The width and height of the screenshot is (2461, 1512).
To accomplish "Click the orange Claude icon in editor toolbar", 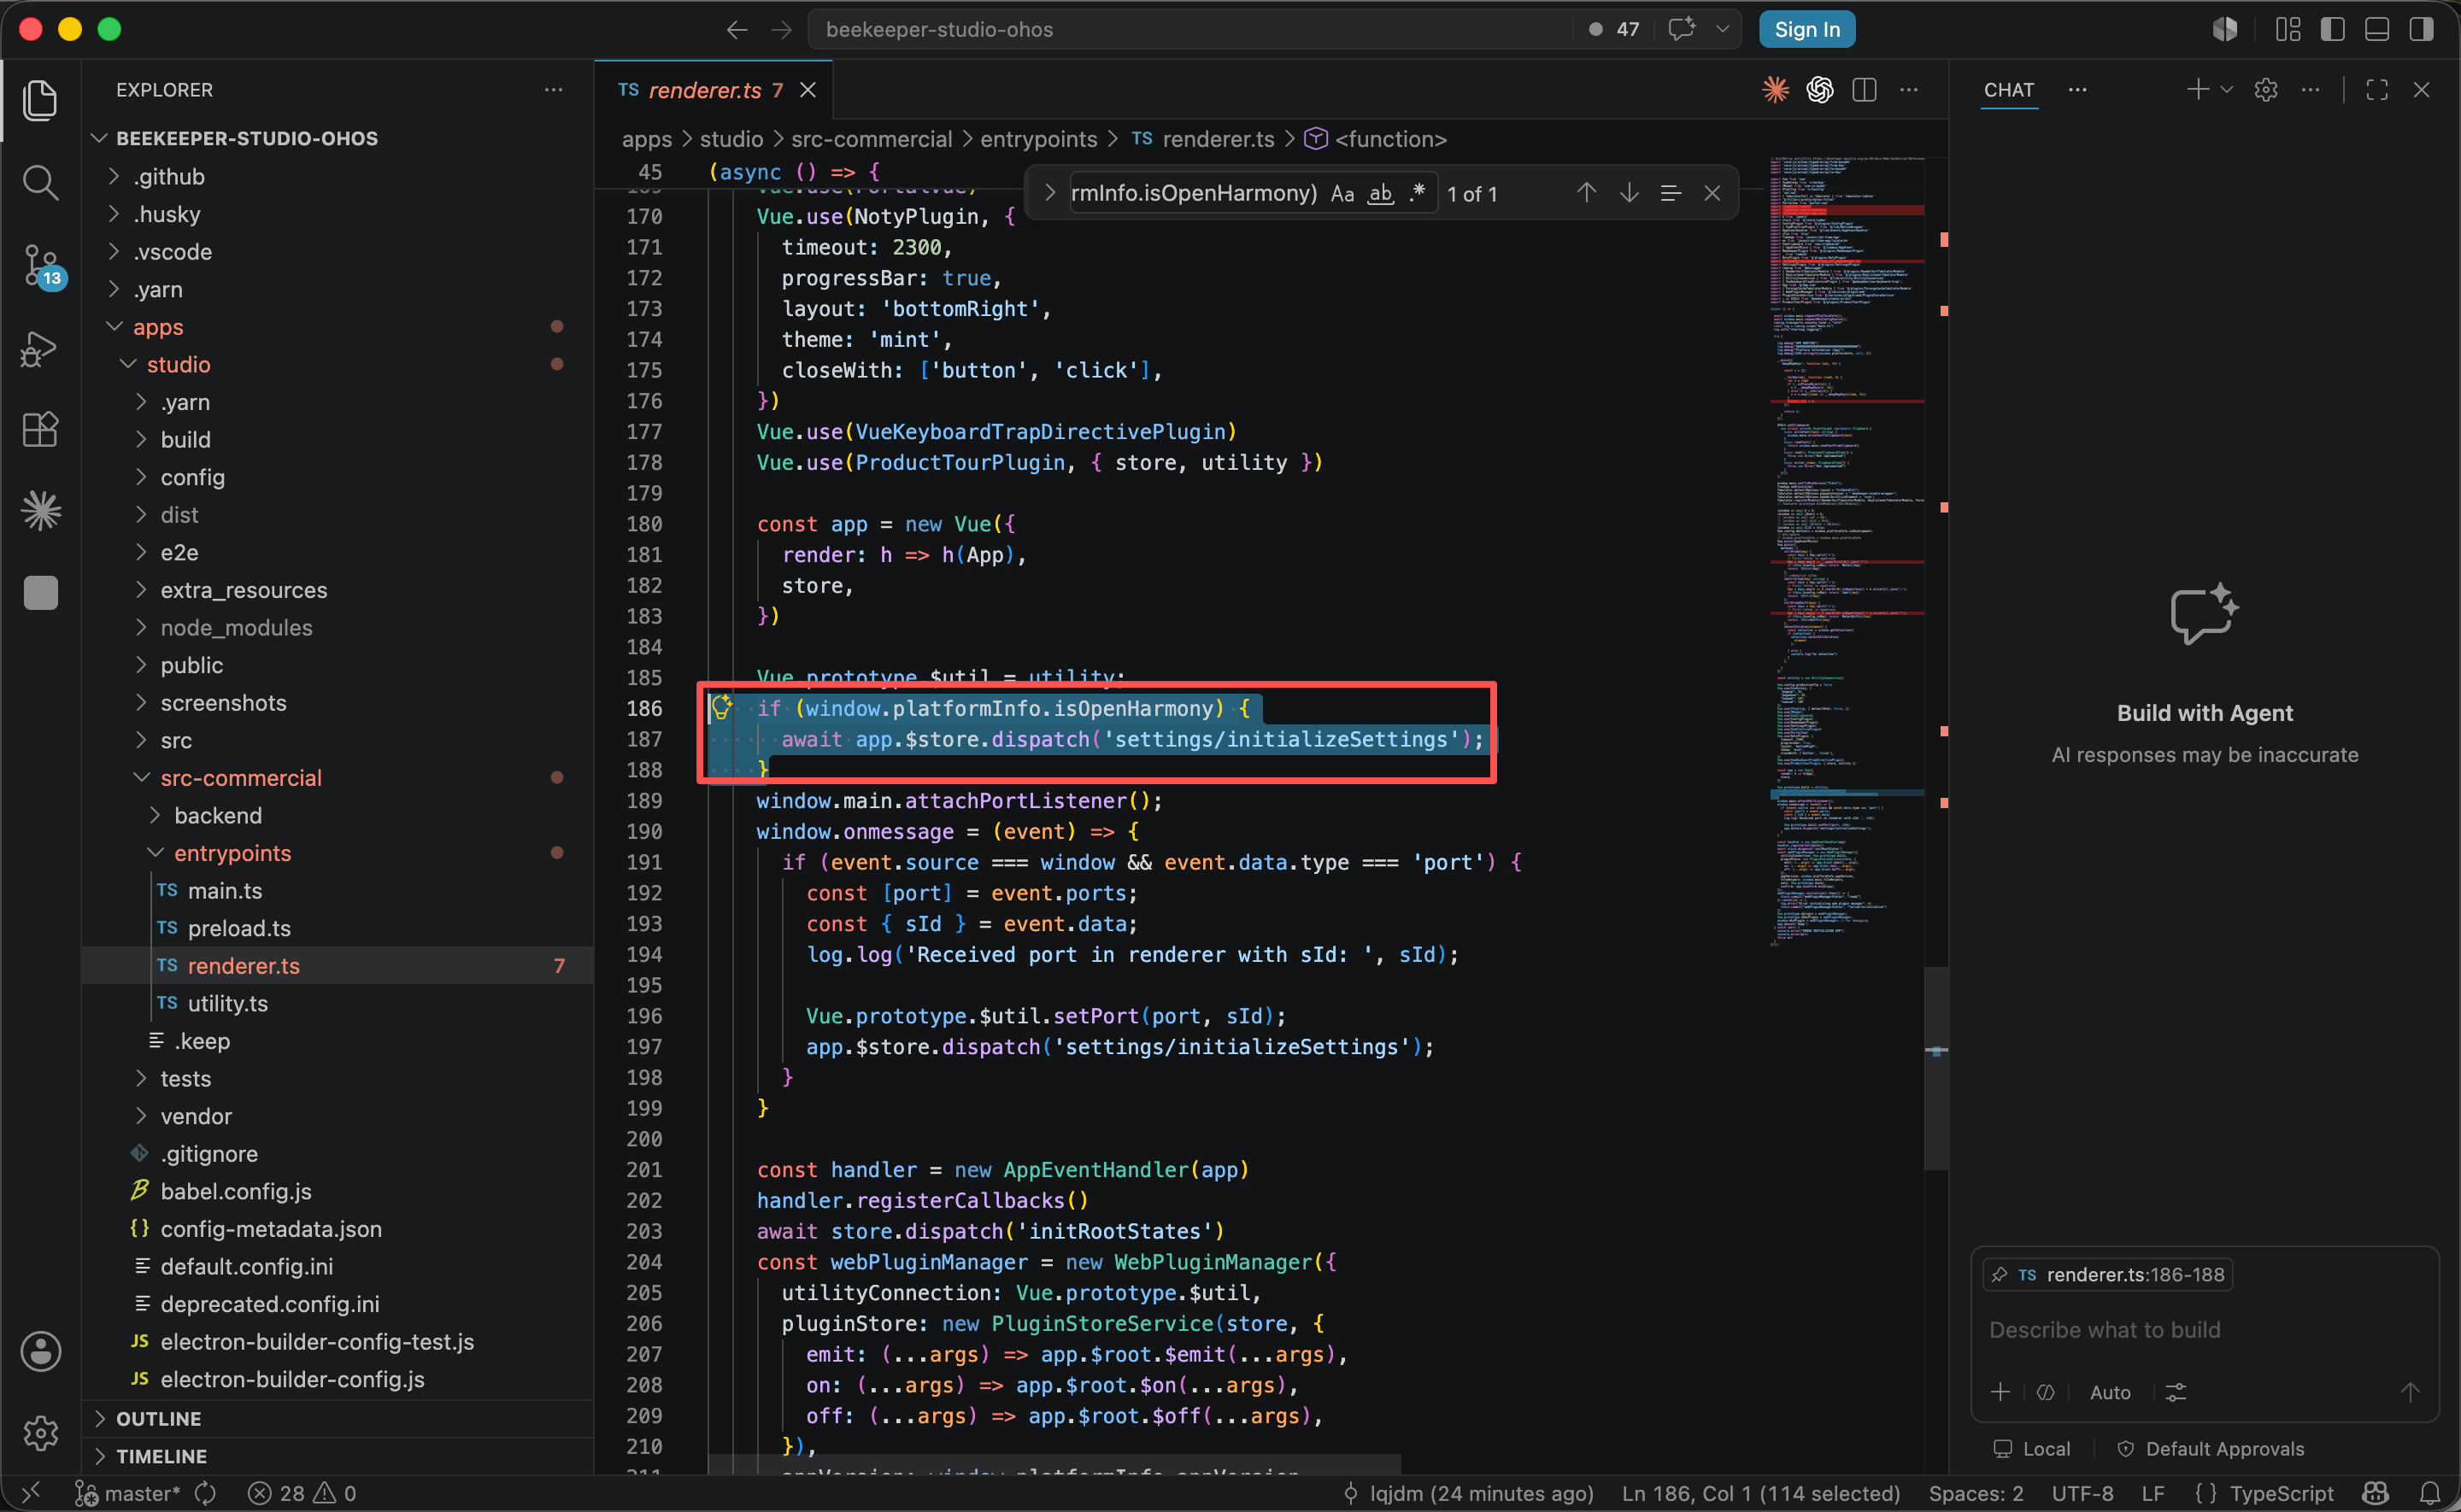I will pos(1775,90).
